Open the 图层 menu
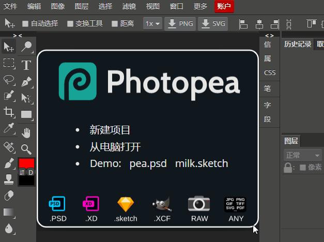324x242 pixels. [82, 6]
